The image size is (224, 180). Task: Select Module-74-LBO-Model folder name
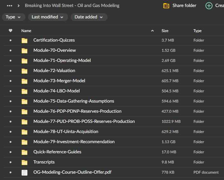[57, 91]
